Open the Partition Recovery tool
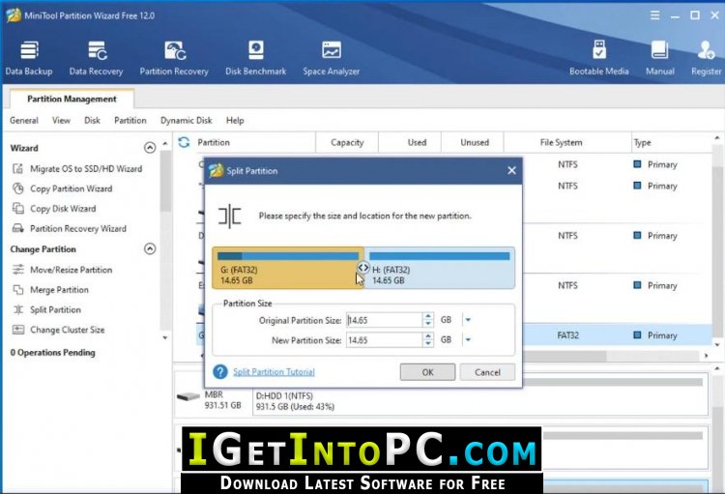725x494 pixels. coord(174,58)
